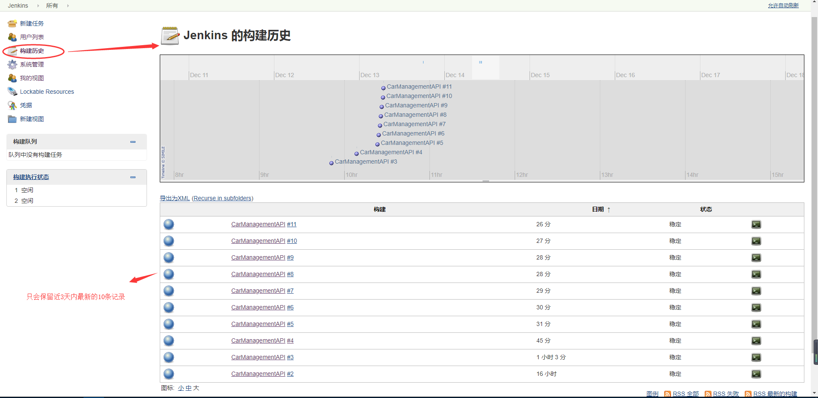The height and width of the screenshot is (398, 818).
Task: Click the 新建视图 folder icon
Action: tap(12, 119)
